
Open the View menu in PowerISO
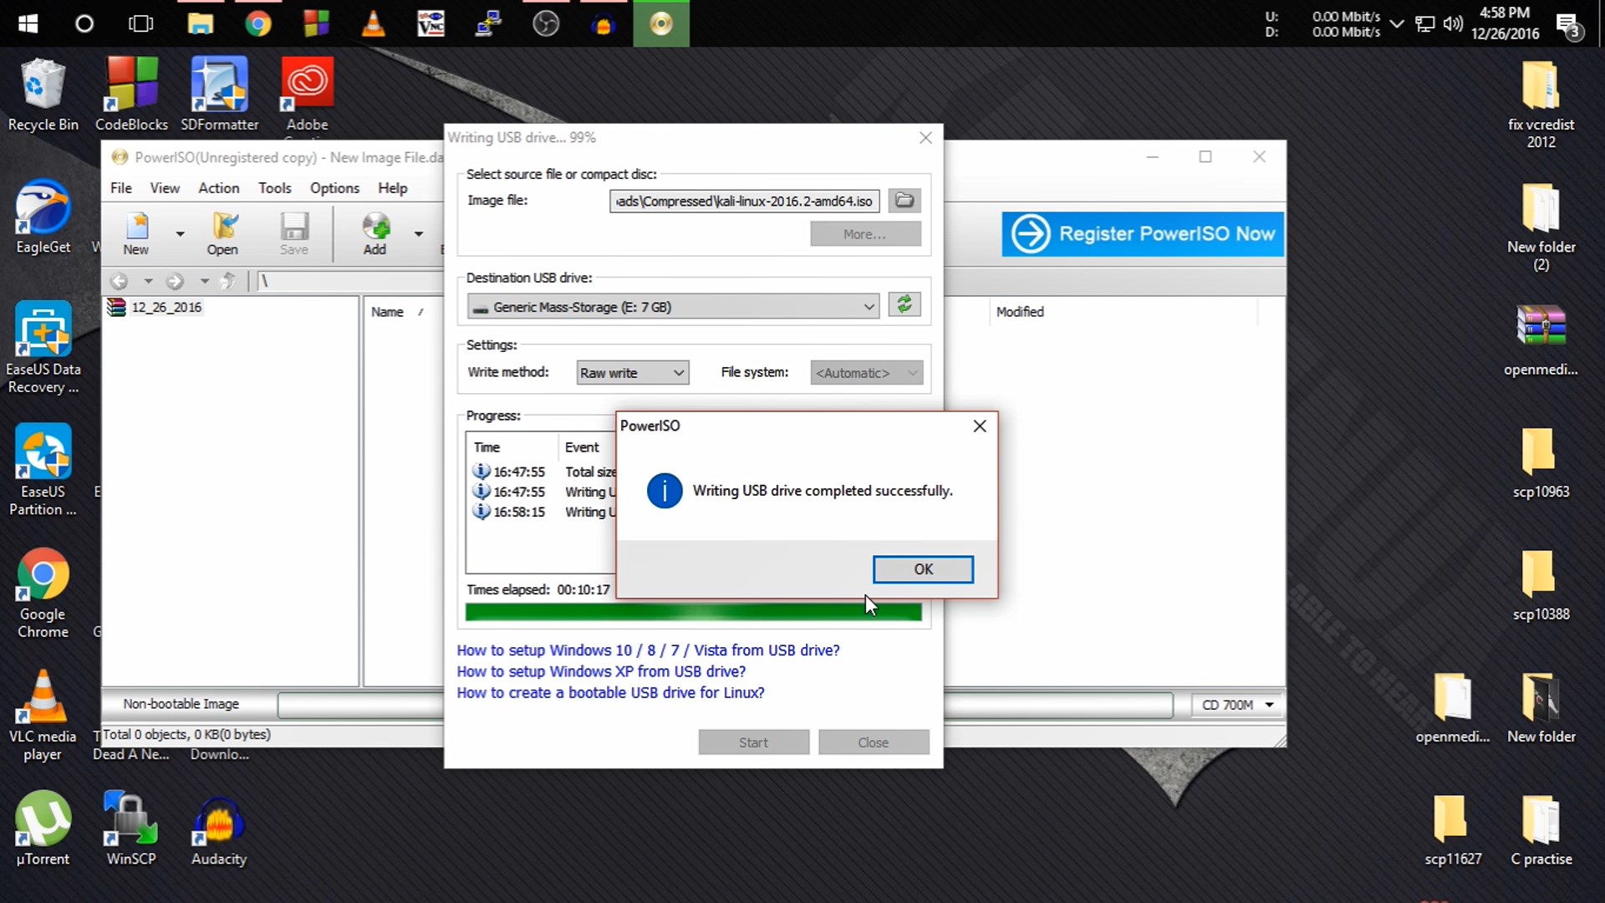(165, 188)
